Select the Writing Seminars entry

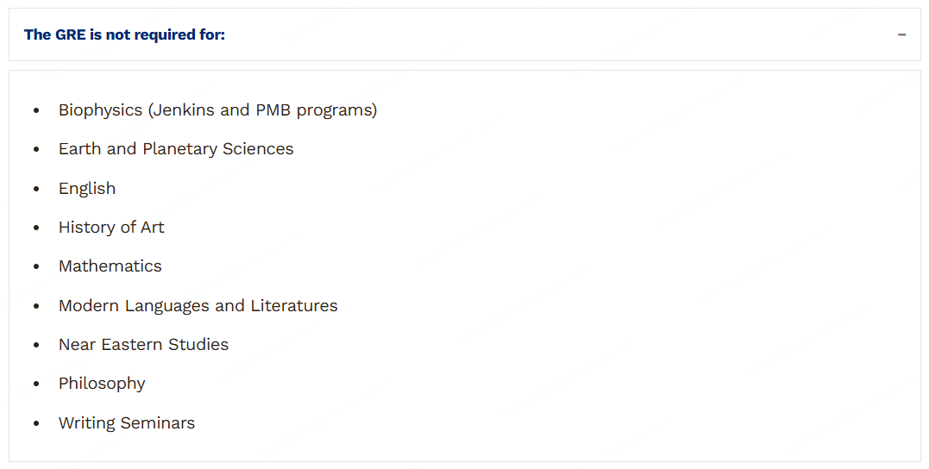pyautogui.click(x=127, y=423)
